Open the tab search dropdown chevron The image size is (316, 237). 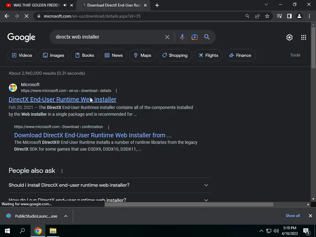(266, 4)
